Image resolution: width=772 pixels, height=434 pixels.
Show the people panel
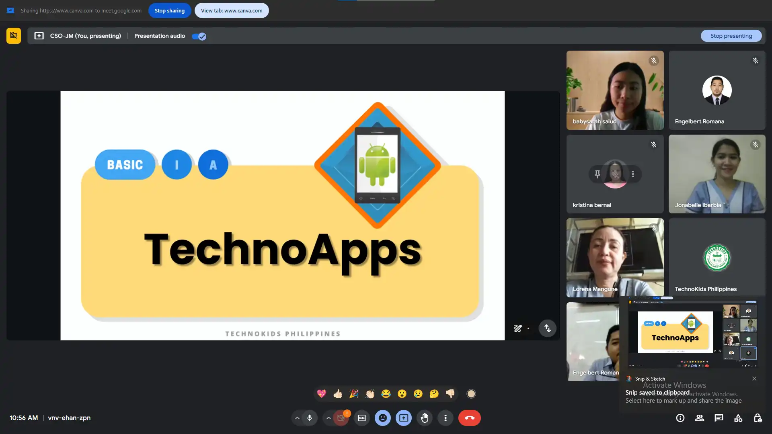pos(700,418)
